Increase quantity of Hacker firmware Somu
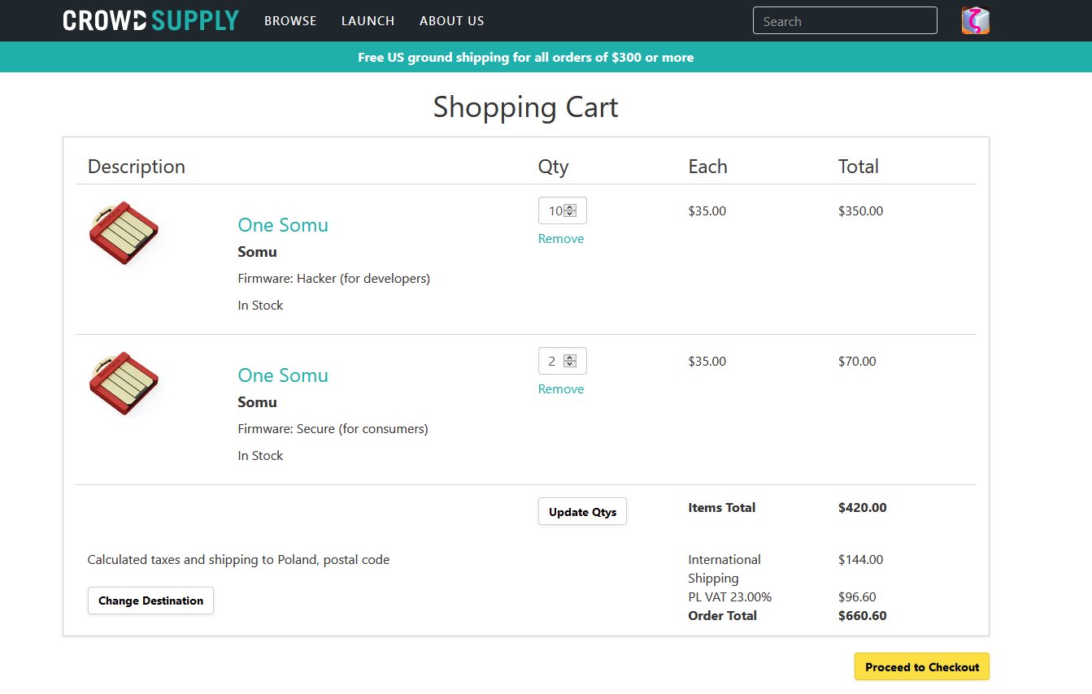 point(570,207)
